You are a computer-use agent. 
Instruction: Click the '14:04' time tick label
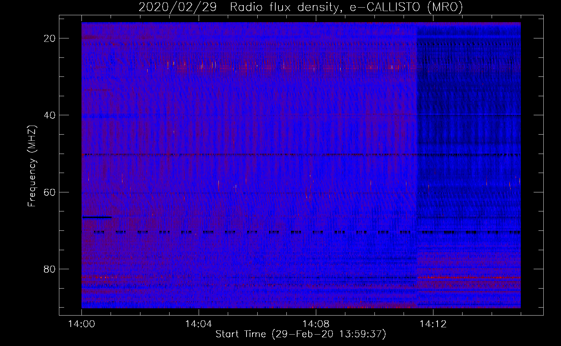(x=198, y=324)
